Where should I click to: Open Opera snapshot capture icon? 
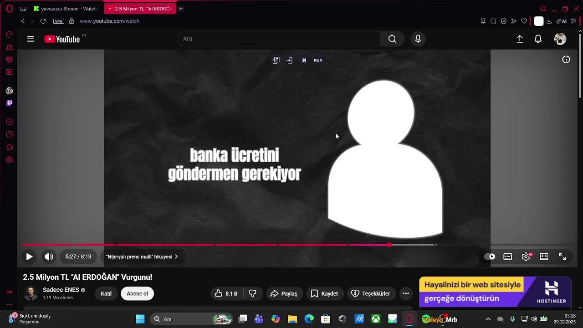tap(493, 21)
